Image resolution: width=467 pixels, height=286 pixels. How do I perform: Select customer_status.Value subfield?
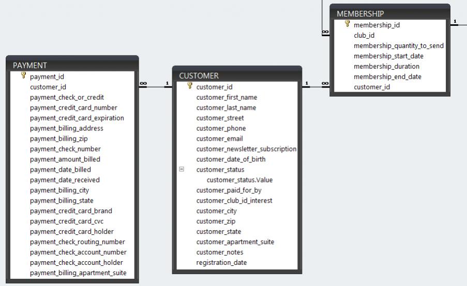point(239,180)
